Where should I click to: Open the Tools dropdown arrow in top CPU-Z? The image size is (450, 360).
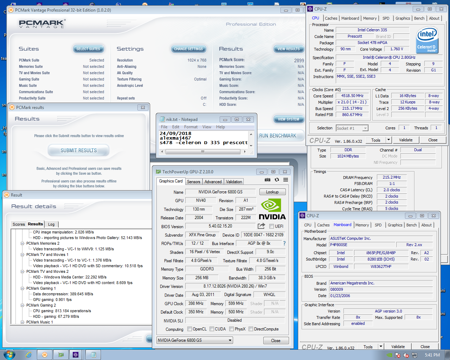pyautogui.click(x=388, y=140)
